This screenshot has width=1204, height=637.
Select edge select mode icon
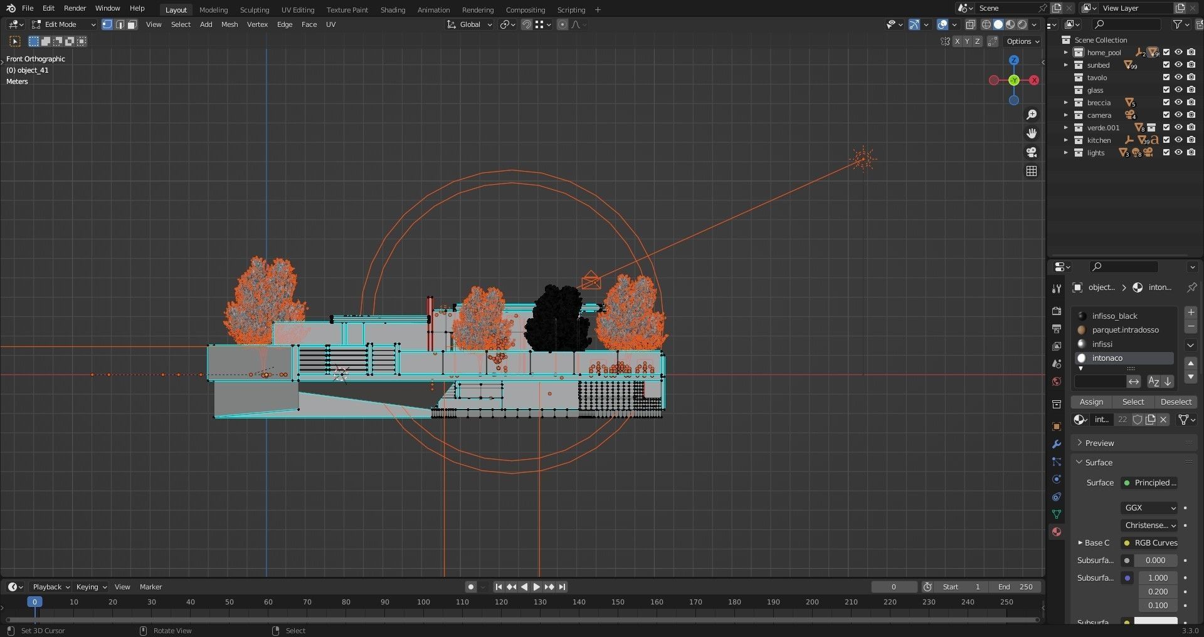pyautogui.click(x=120, y=24)
